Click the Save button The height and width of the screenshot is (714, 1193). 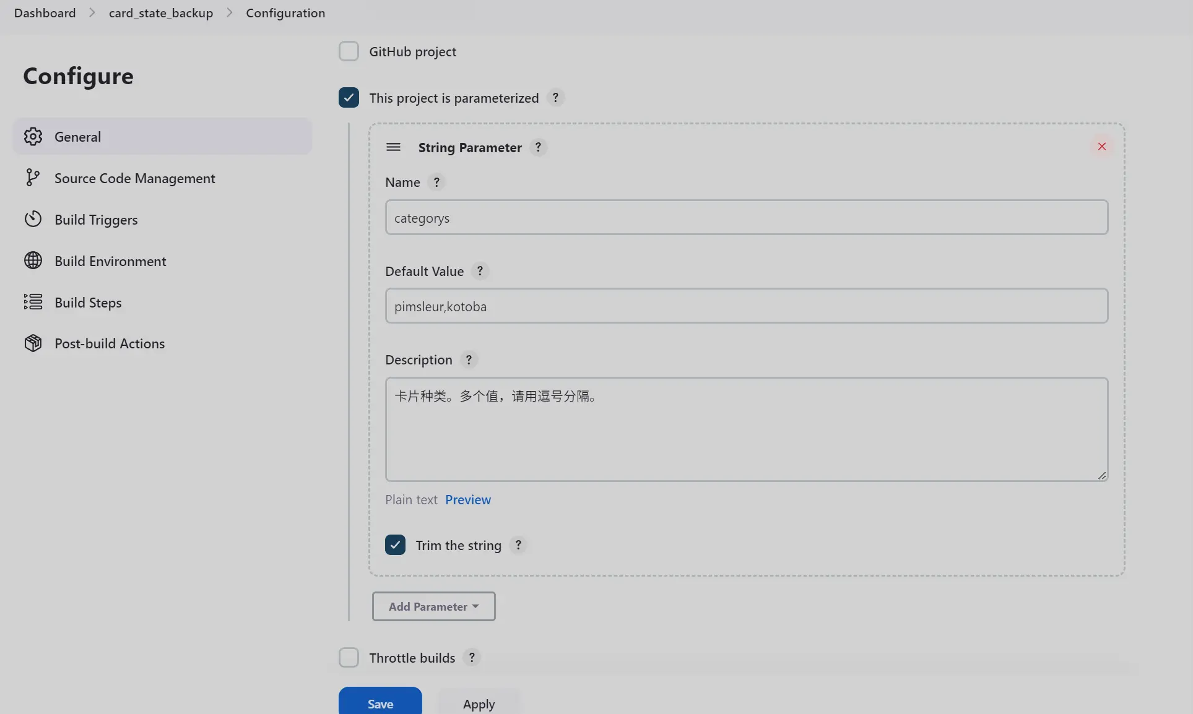[380, 702]
